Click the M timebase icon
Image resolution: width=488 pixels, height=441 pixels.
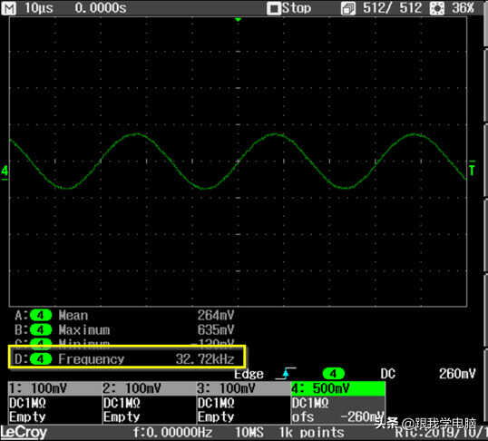pyautogui.click(x=9, y=8)
